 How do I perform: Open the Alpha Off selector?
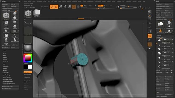point(28,32)
